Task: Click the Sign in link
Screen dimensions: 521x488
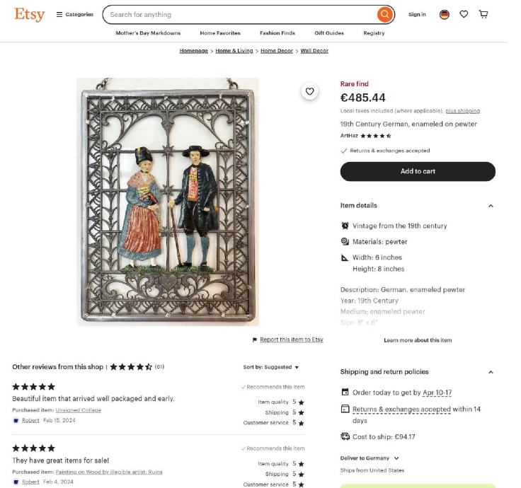Action: [x=417, y=14]
